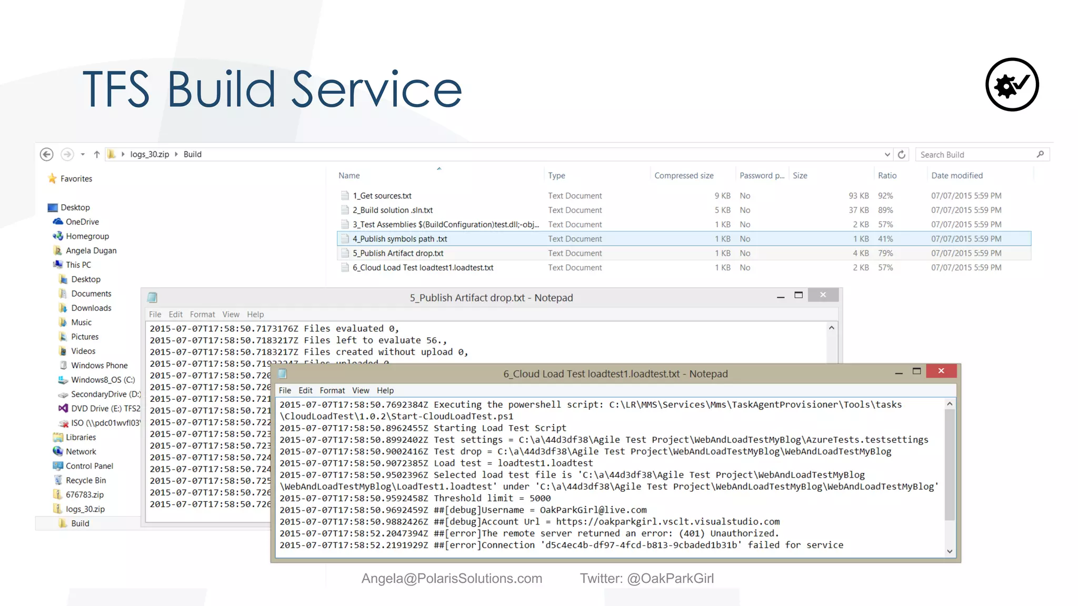Select 1_Get sources.txt file
The width and height of the screenshot is (1078, 606).
(382, 196)
